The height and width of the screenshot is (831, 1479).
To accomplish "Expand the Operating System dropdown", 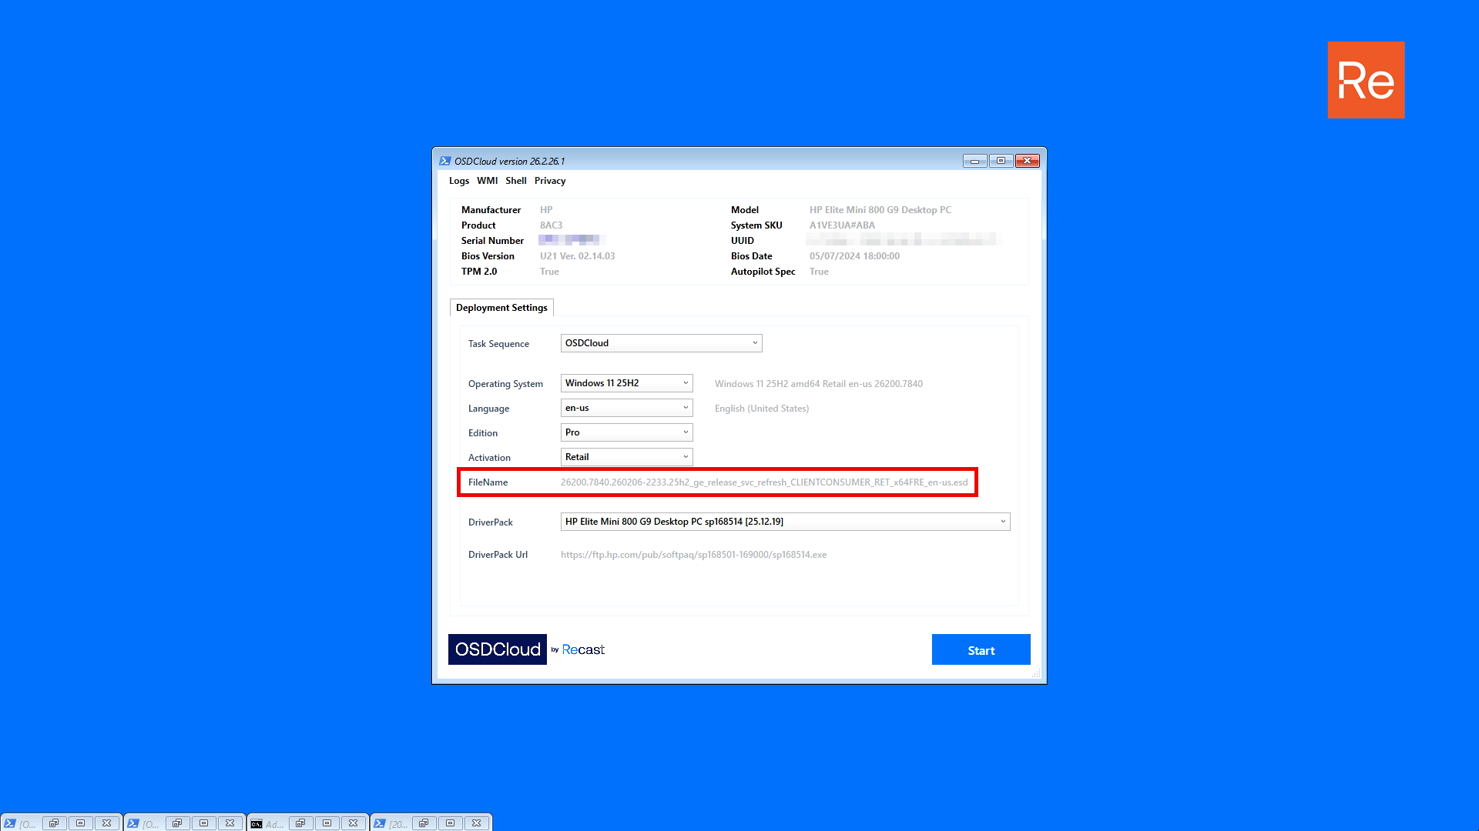I will point(626,383).
